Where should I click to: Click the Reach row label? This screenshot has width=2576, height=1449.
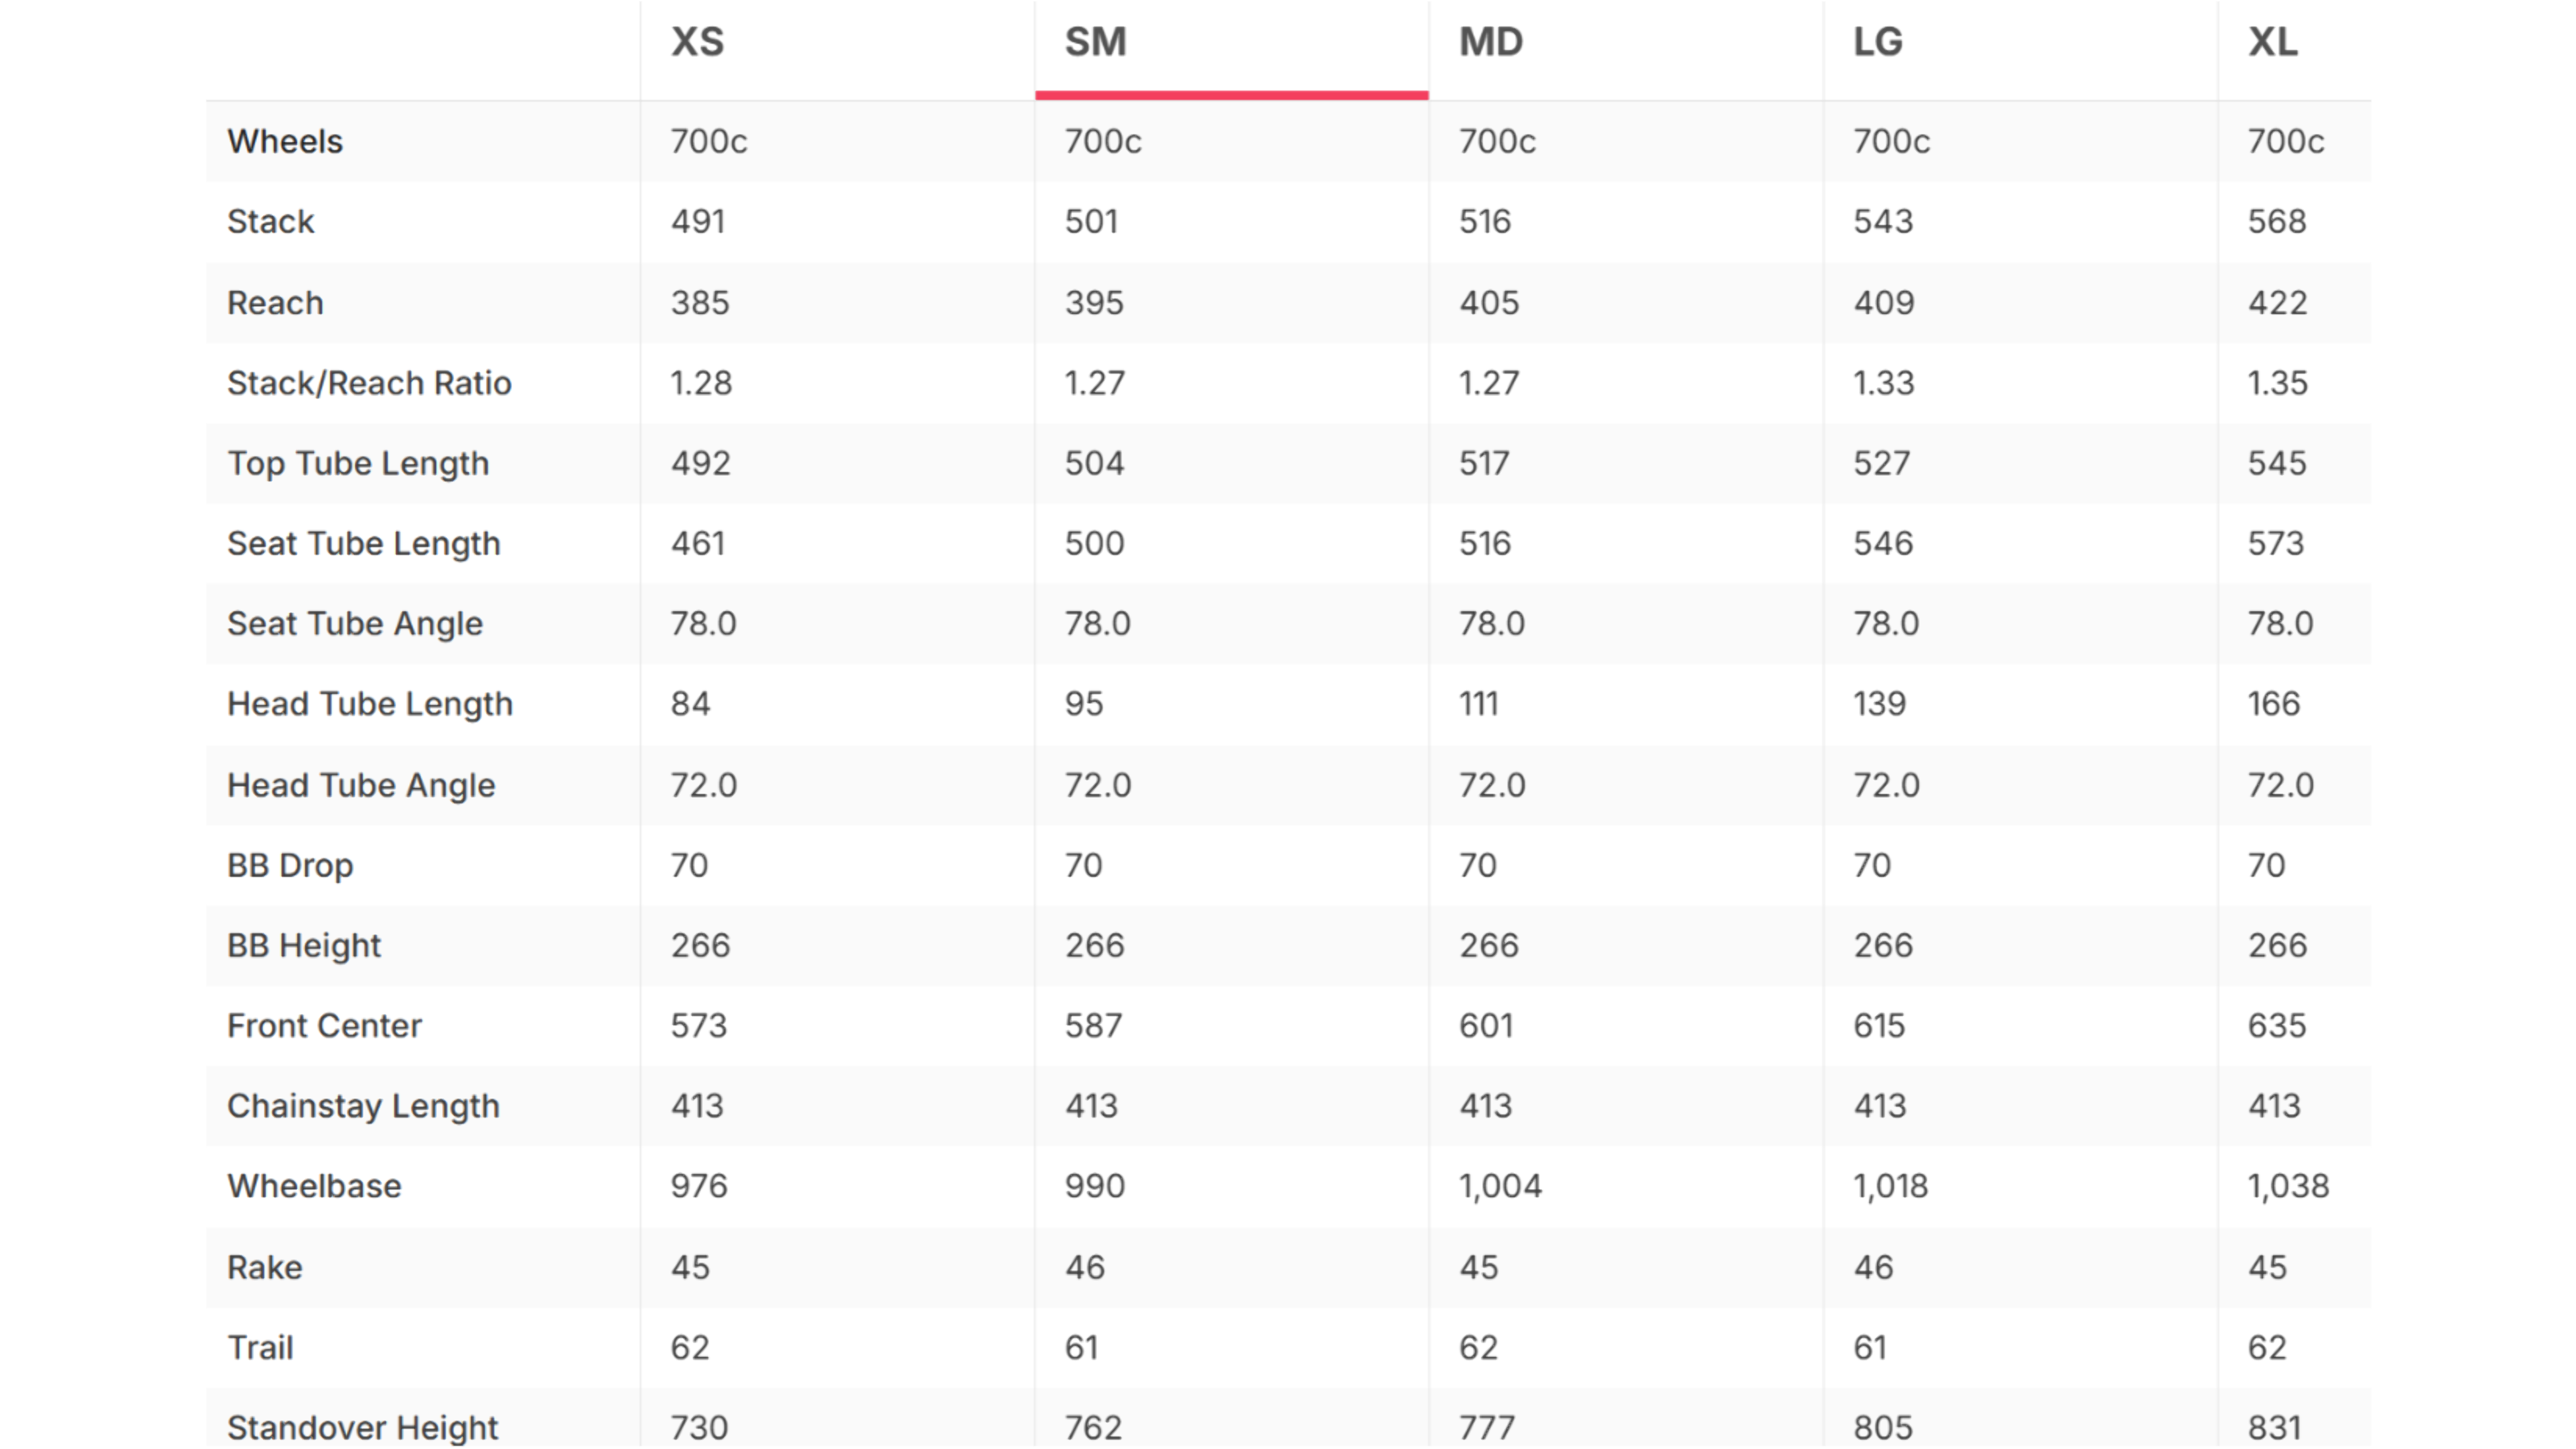point(275,303)
